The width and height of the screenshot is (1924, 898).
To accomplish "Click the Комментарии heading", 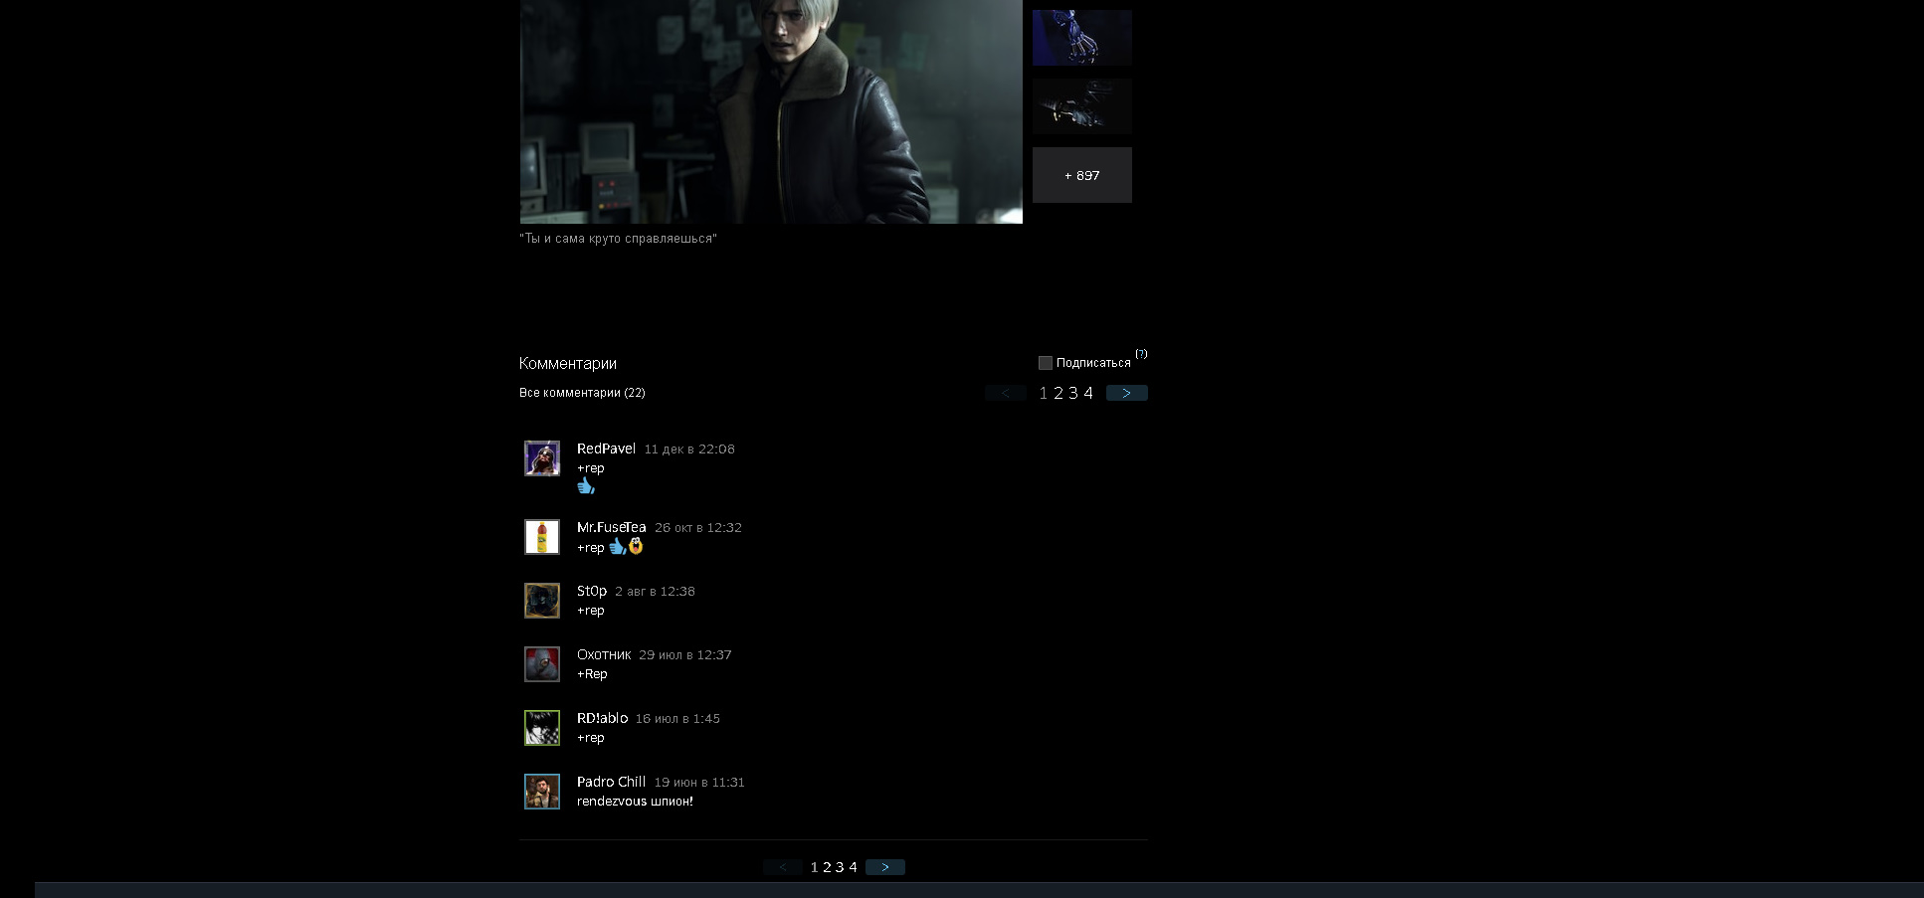I will [568, 363].
